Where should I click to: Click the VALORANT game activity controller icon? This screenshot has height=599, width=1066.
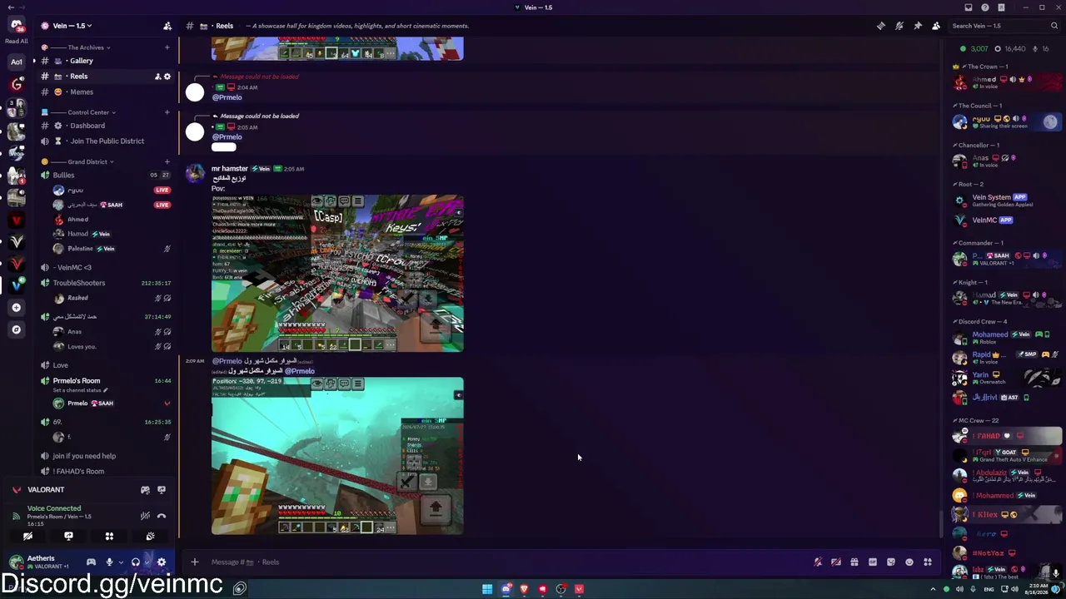(x=145, y=490)
